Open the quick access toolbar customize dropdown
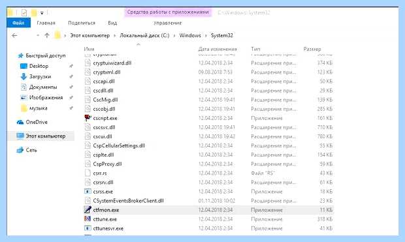Viewport: 405px width, 242px height. coord(42,12)
